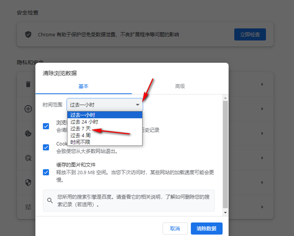Click the 立即检查 button
The image size is (294, 236).
point(250,34)
